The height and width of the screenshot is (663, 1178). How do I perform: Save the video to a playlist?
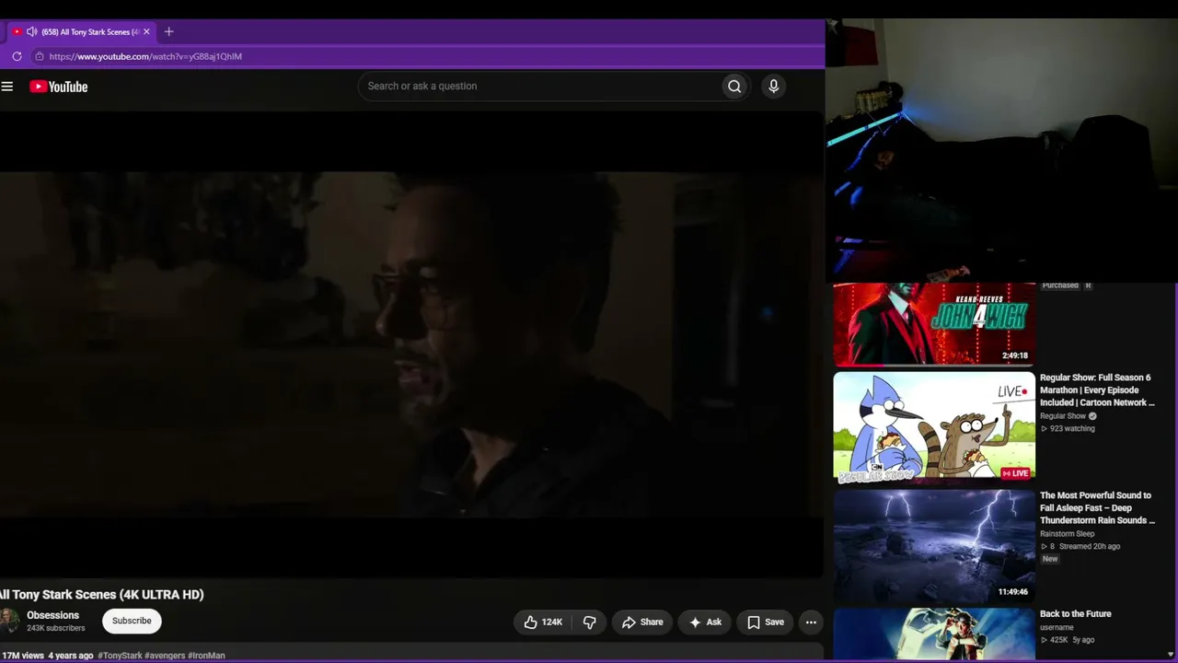pyautogui.click(x=765, y=622)
